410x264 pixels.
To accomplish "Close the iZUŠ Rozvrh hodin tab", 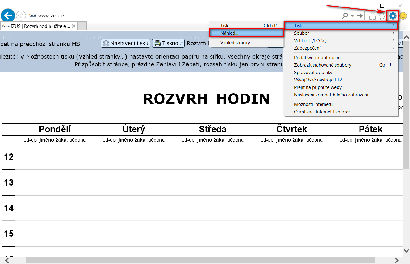I will tap(74, 26).
